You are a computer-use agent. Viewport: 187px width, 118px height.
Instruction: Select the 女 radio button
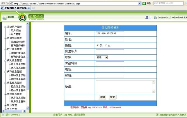tap(106, 46)
